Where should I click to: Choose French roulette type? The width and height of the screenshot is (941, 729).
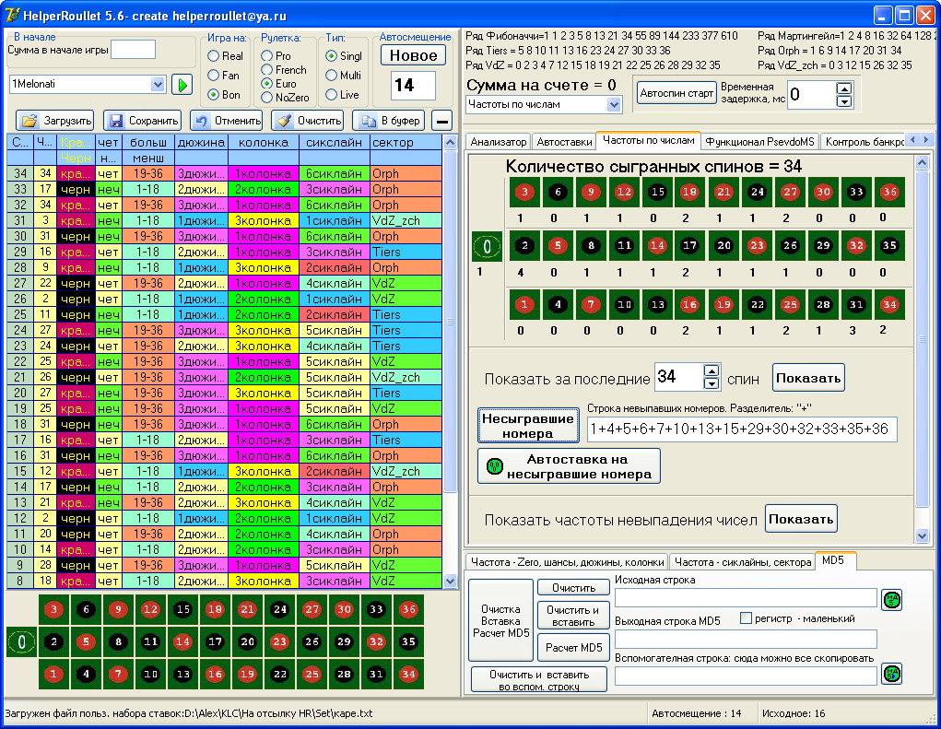pos(267,70)
